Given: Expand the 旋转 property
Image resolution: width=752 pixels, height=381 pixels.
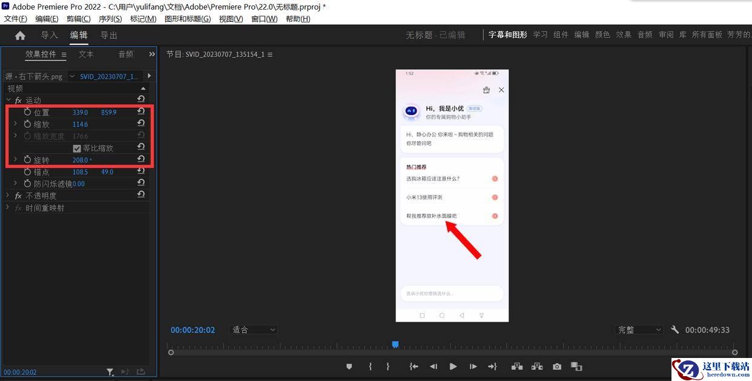Looking at the screenshot, I should pos(15,159).
